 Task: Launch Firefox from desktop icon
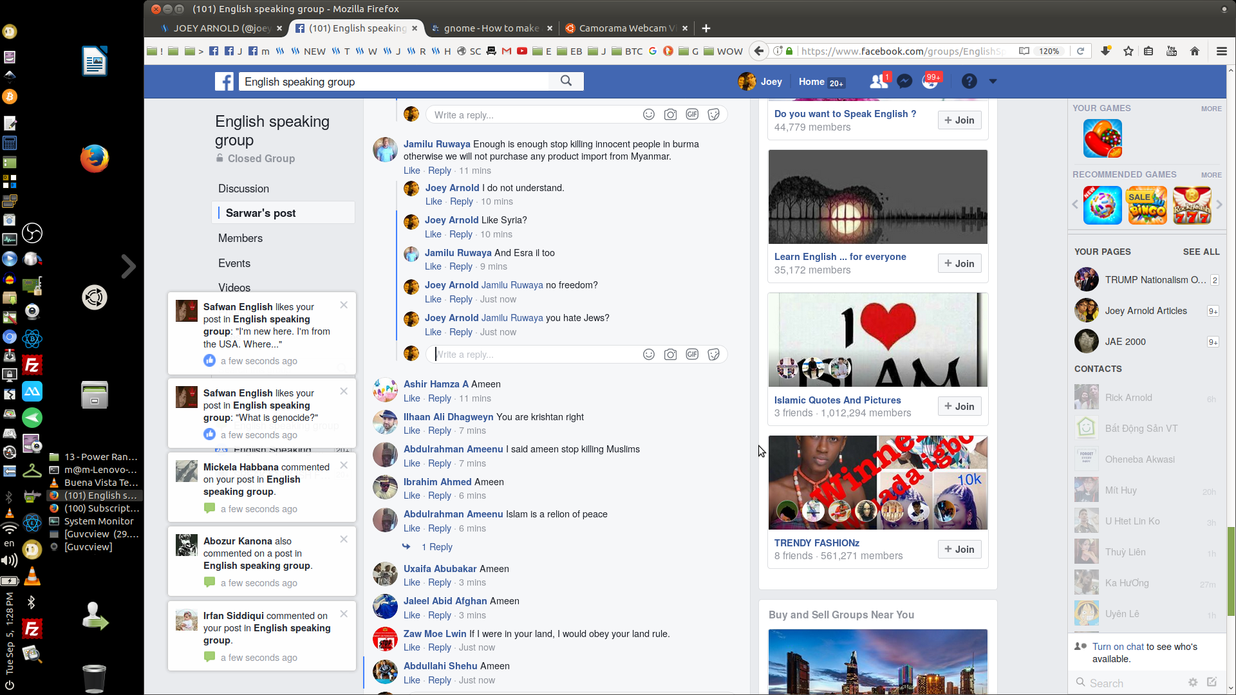[x=95, y=159]
